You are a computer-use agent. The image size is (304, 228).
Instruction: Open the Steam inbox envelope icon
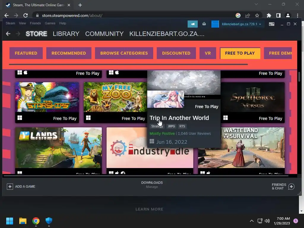coord(204,24)
